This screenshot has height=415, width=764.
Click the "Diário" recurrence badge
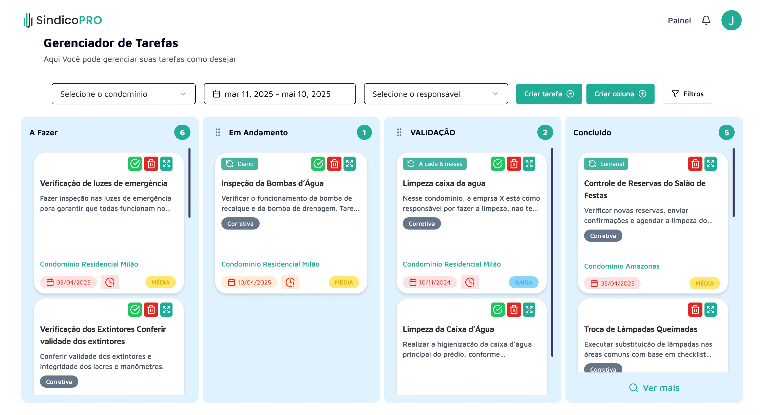[239, 163]
